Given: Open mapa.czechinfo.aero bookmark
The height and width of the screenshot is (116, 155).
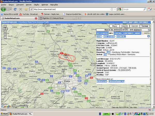Looking at the screenshot, I should pyautogui.click(x=115, y=14).
